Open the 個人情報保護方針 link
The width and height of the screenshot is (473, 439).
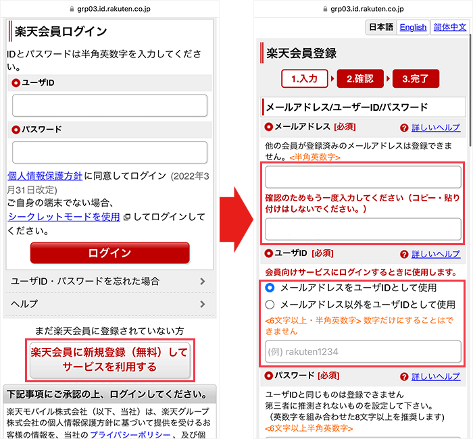(x=45, y=176)
